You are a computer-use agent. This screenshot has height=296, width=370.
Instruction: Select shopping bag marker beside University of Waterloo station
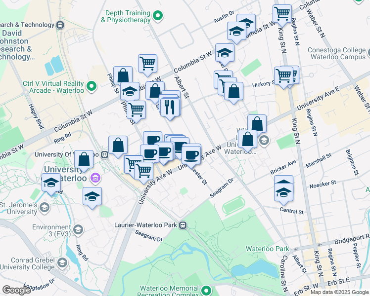[x=118, y=146]
